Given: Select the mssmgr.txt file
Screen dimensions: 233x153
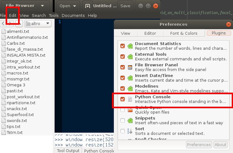Looking at the screenshot, I should point(18,79).
